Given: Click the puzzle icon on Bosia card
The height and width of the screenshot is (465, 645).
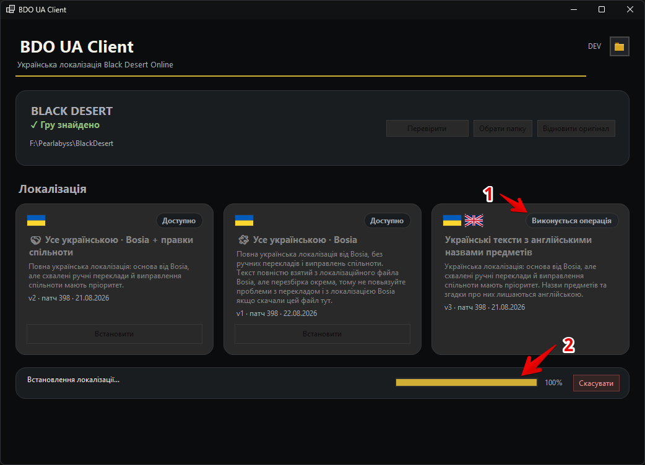Looking at the screenshot, I should click(x=243, y=239).
